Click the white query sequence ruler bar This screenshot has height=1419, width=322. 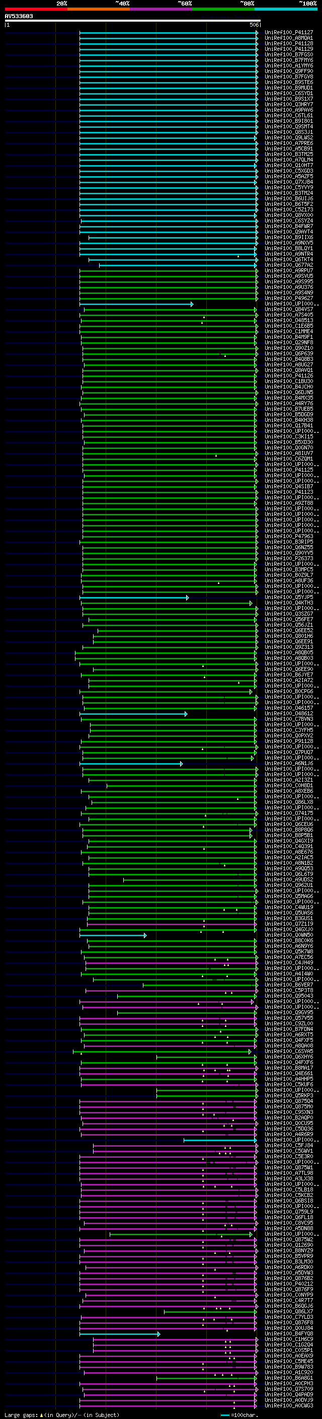(x=133, y=20)
